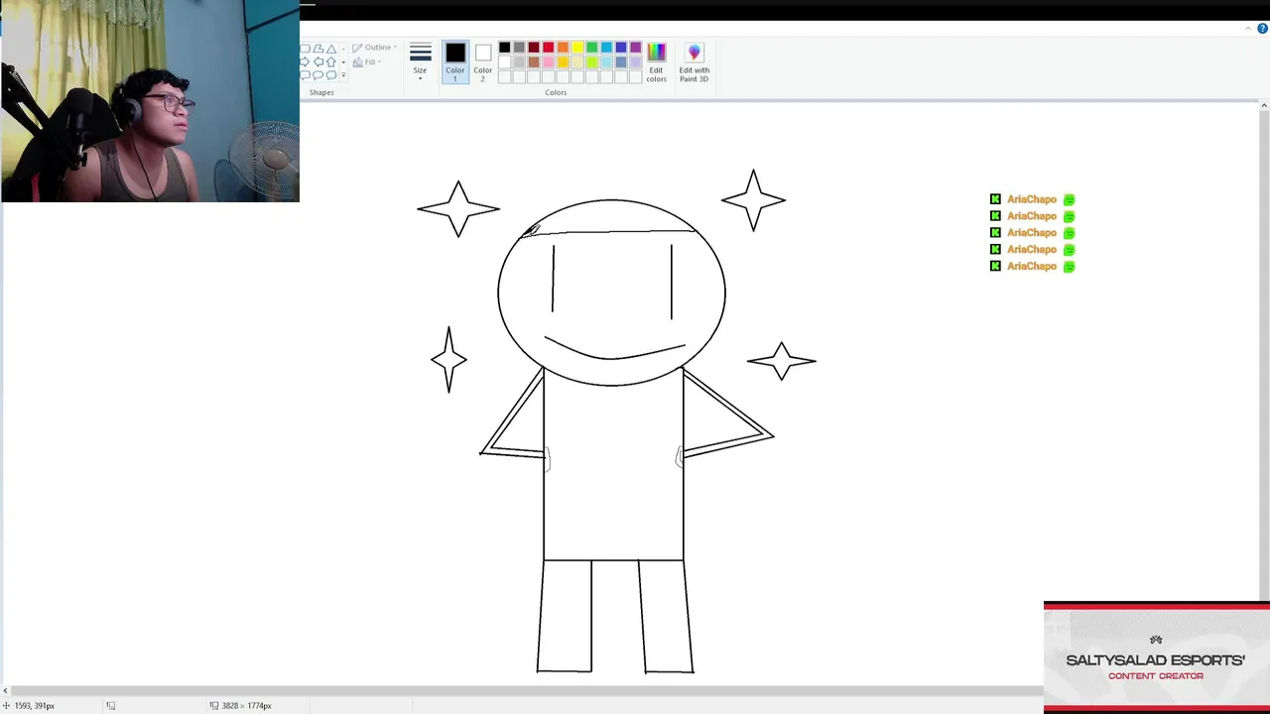
Task: Pick the light gray color swatch
Action: [519, 62]
